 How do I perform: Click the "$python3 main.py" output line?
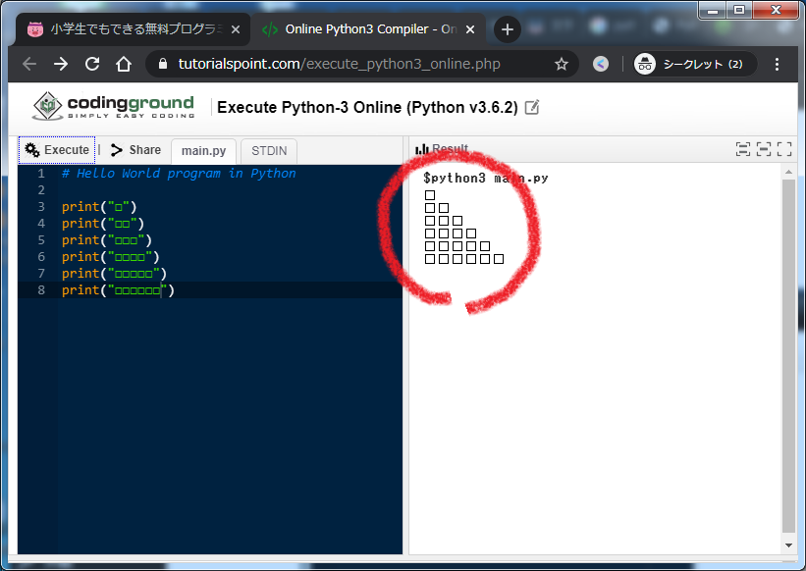click(486, 179)
